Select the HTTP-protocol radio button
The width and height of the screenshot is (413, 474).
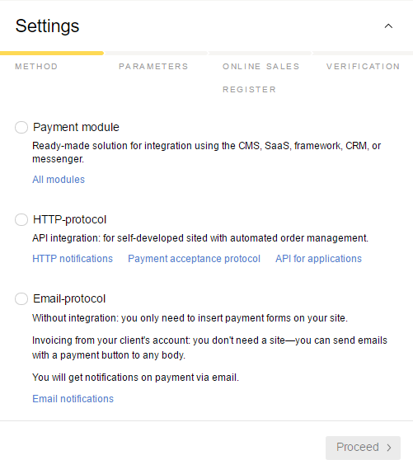(x=21, y=219)
